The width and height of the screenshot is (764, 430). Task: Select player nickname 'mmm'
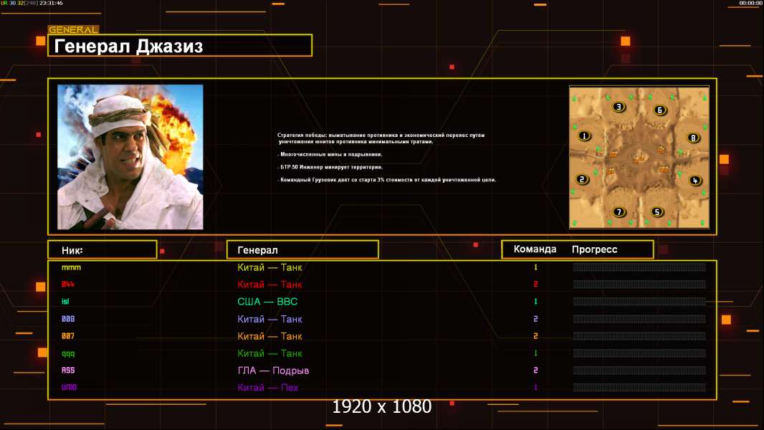pyautogui.click(x=71, y=267)
